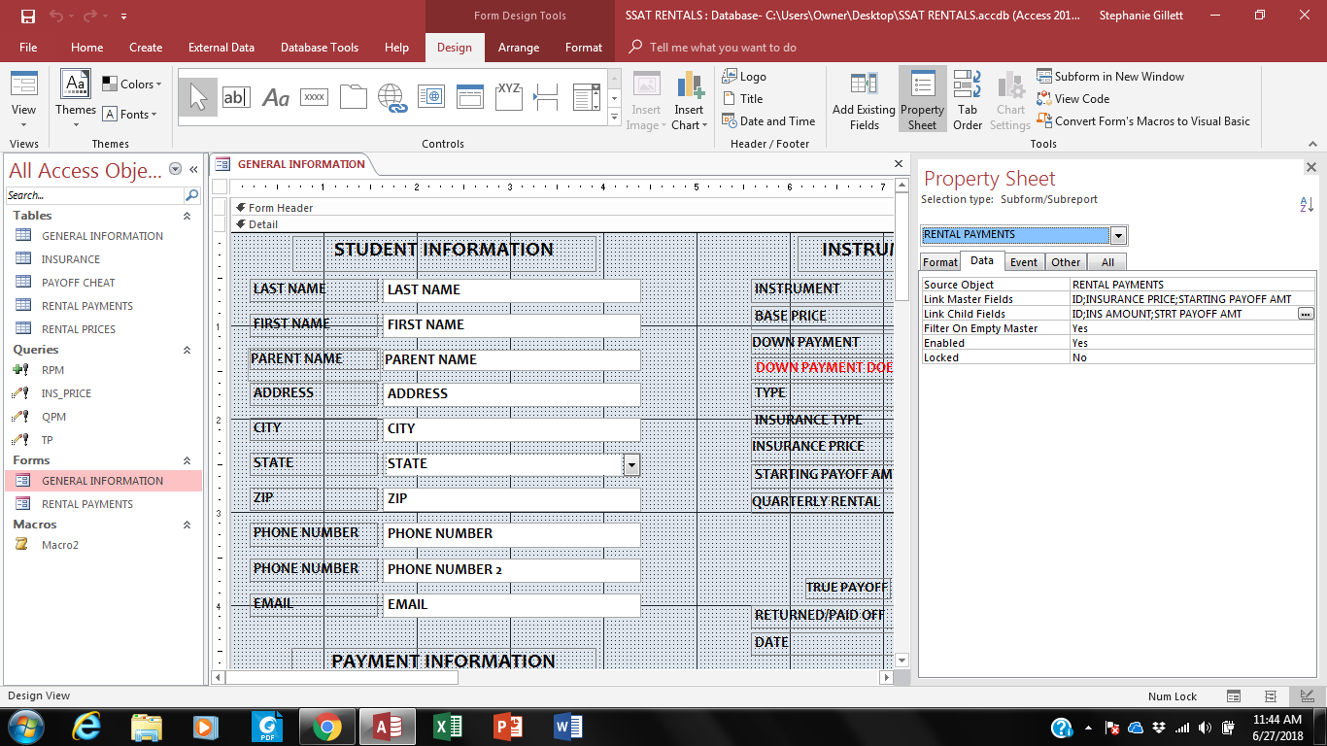Screen dimensions: 1327x746
Task: Open View Code
Action: [x=1072, y=98]
